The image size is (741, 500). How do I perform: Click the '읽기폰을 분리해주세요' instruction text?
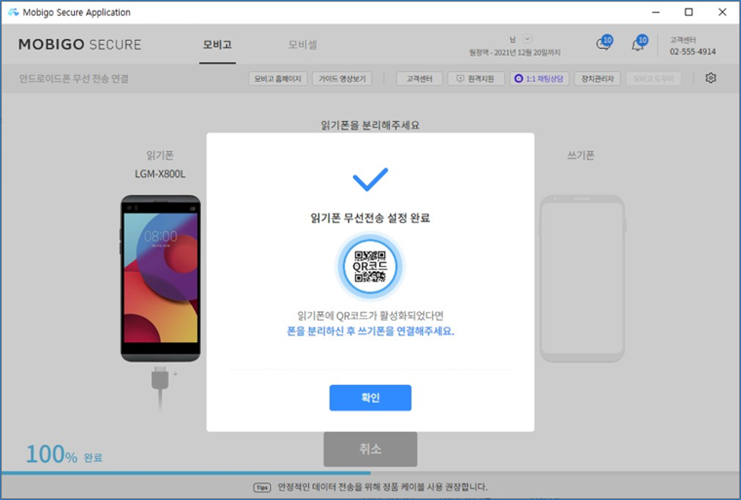(370, 125)
